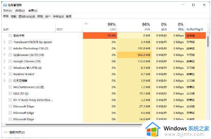
Task: Click the 任务管理器 process row icon
Action: tap(10, 81)
